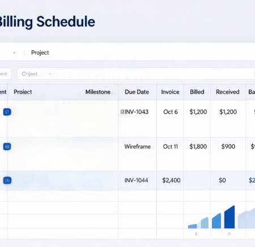
Task: Click the back arrow beside Project
Action: coord(15,53)
